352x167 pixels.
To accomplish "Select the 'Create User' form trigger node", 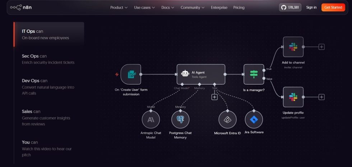I will coord(131,74).
